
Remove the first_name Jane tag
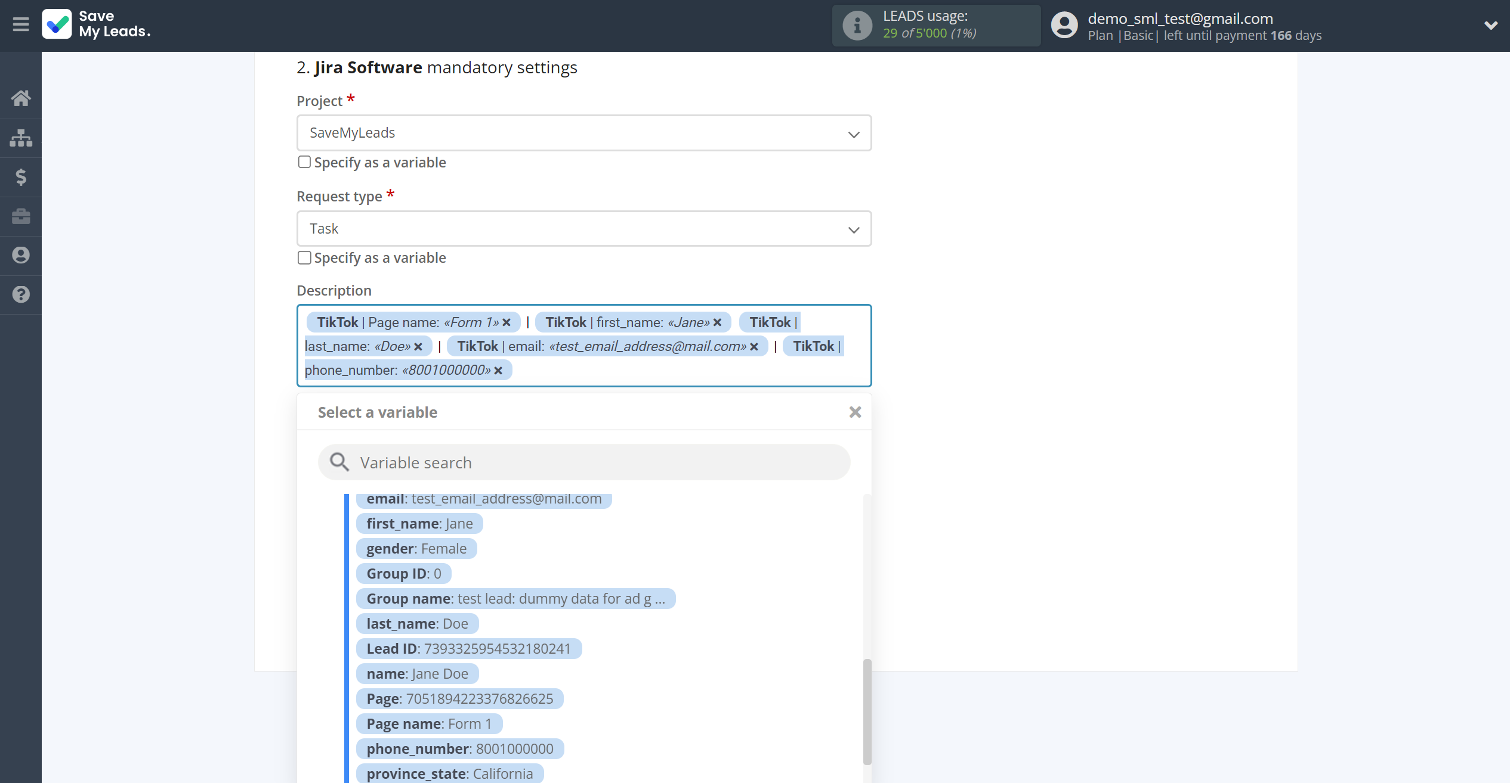point(718,322)
